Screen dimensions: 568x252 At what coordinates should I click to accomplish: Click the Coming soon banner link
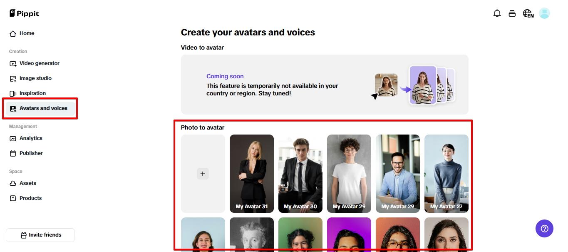tap(225, 76)
